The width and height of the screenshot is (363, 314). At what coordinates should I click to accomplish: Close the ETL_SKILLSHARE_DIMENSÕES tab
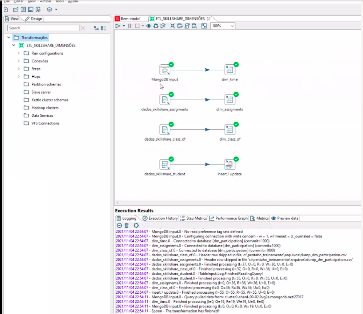[209, 19]
